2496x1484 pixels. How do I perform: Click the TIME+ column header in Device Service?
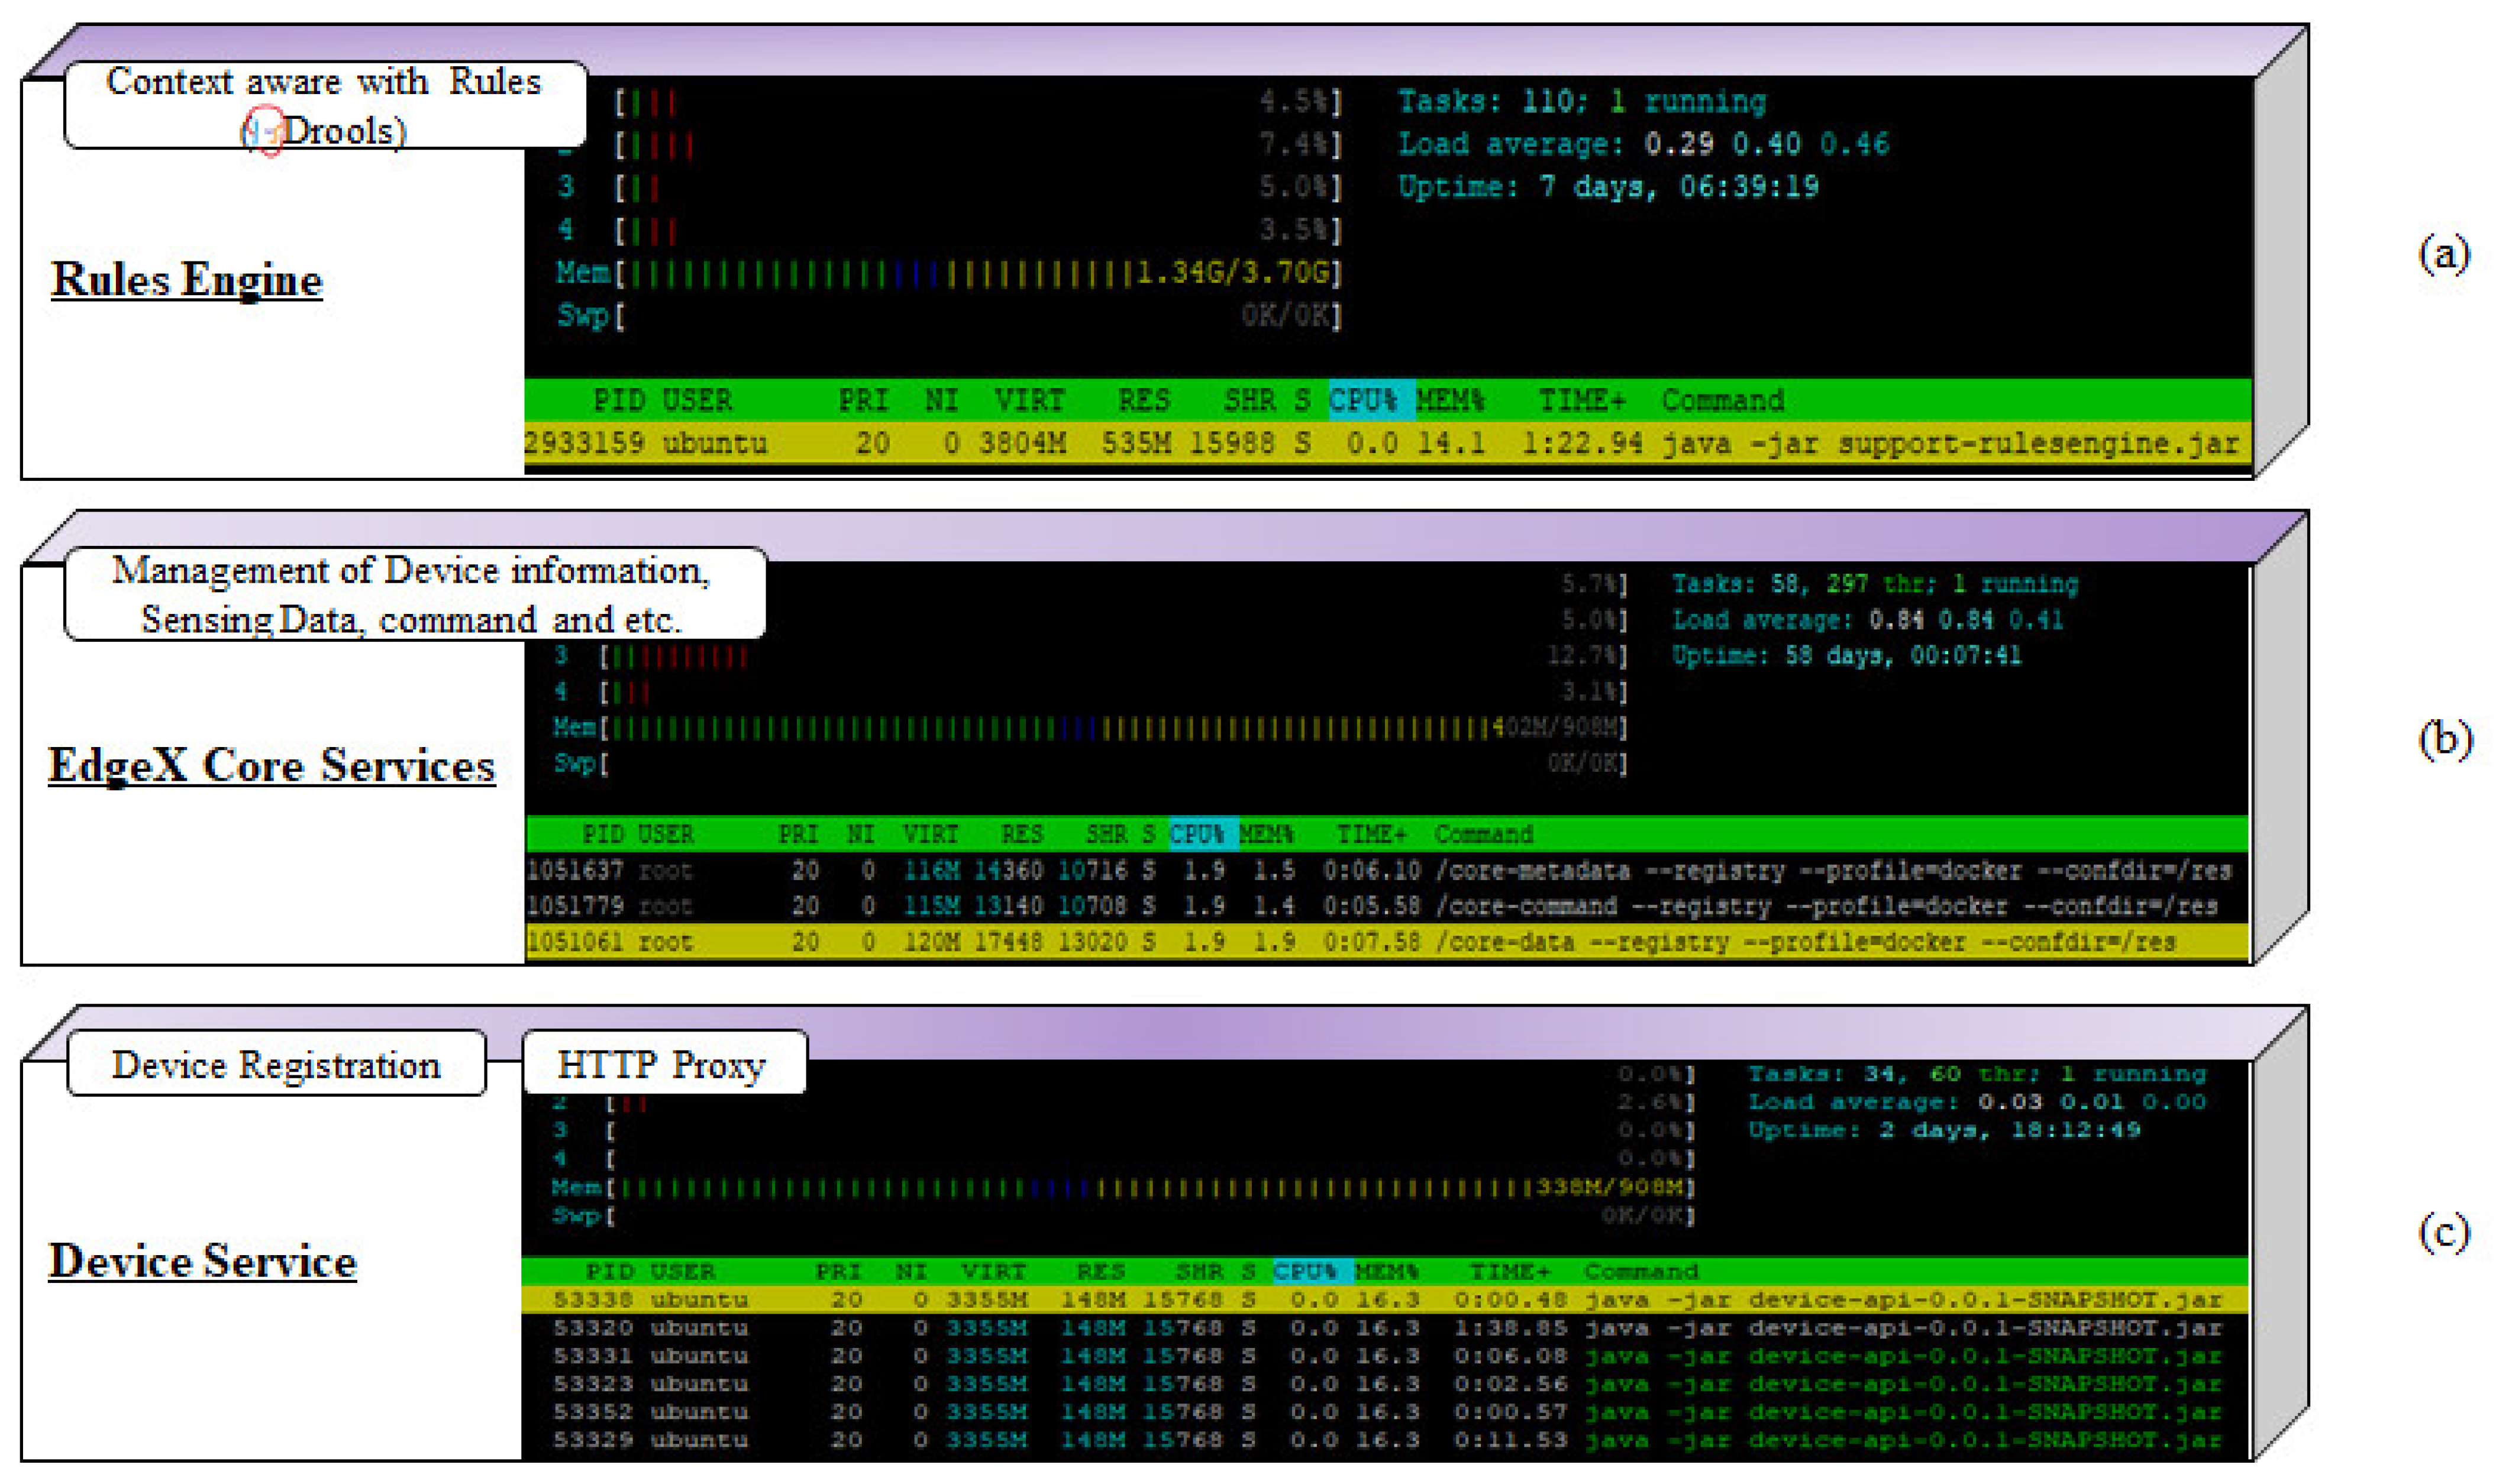click(1509, 1272)
